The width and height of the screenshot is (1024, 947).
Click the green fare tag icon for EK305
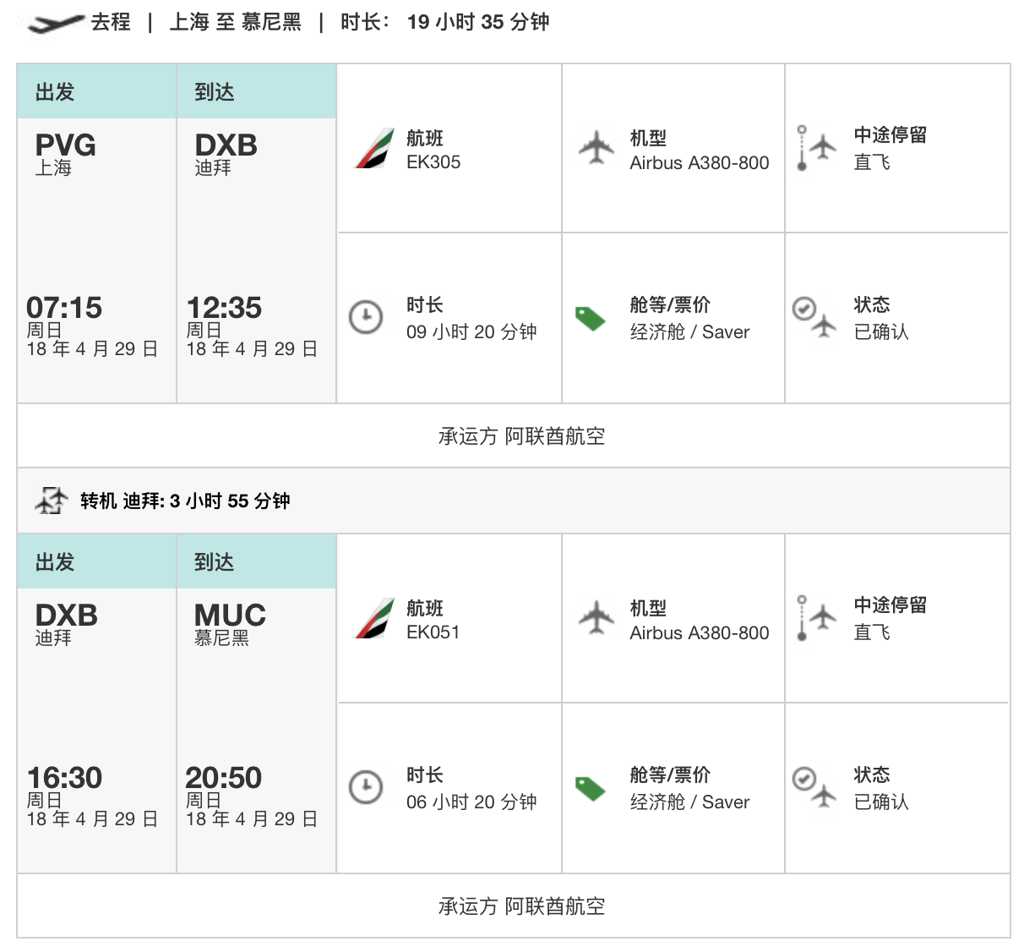pyautogui.click(x=591, y=318)
